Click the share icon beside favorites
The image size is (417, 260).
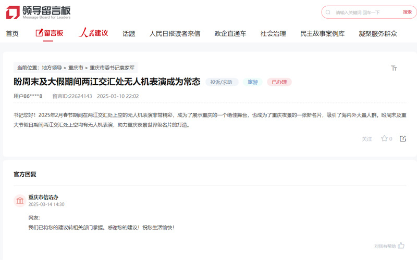point(403,139)
